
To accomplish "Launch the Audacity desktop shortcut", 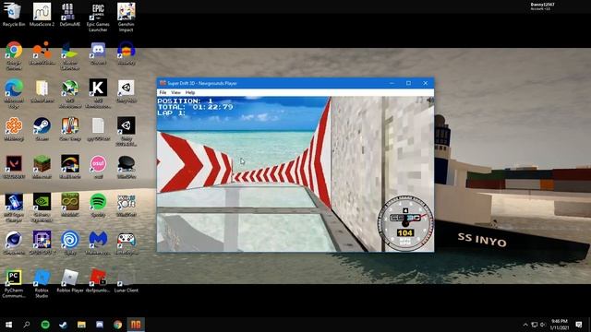I will coord(126,53).
